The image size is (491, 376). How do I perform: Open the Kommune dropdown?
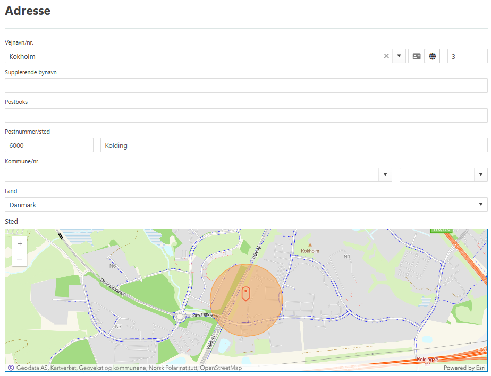(198, 174)
